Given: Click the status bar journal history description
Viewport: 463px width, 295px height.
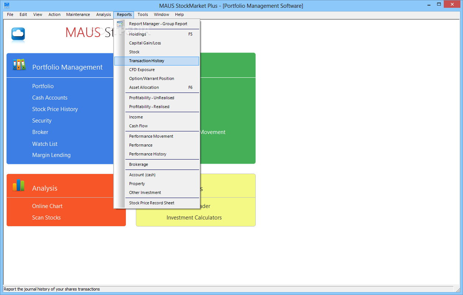Looking at the screenshot, I should coord(52,289).
